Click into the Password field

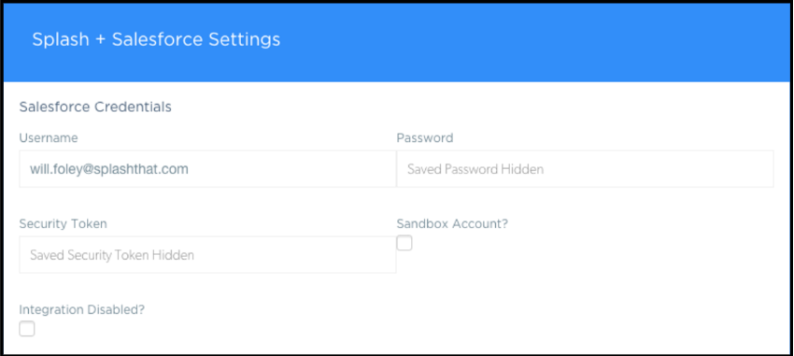(x=585, y=168)
